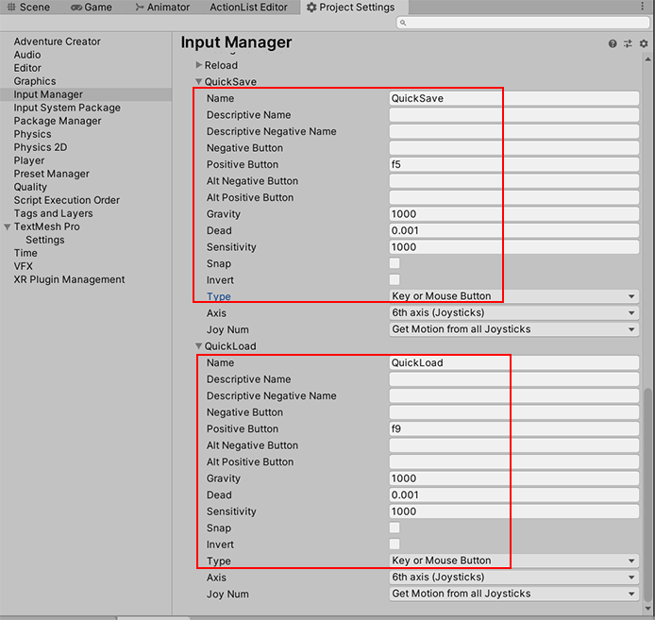655x620 pixels.
Task: Select the Graphics settings category
Action: pyautogui.click(x=35, y=81)
